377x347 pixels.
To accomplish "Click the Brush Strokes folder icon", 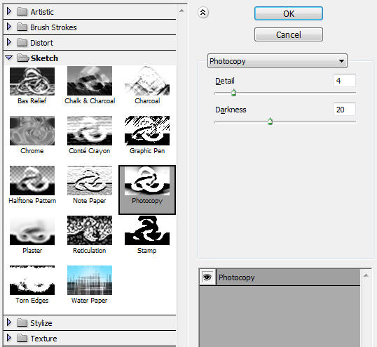I will (22, 27).
